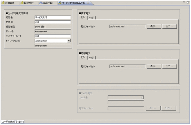This screenshot has width=191, height=125.
Task: Edit the 受付 ID field
Action: (53, 22)
